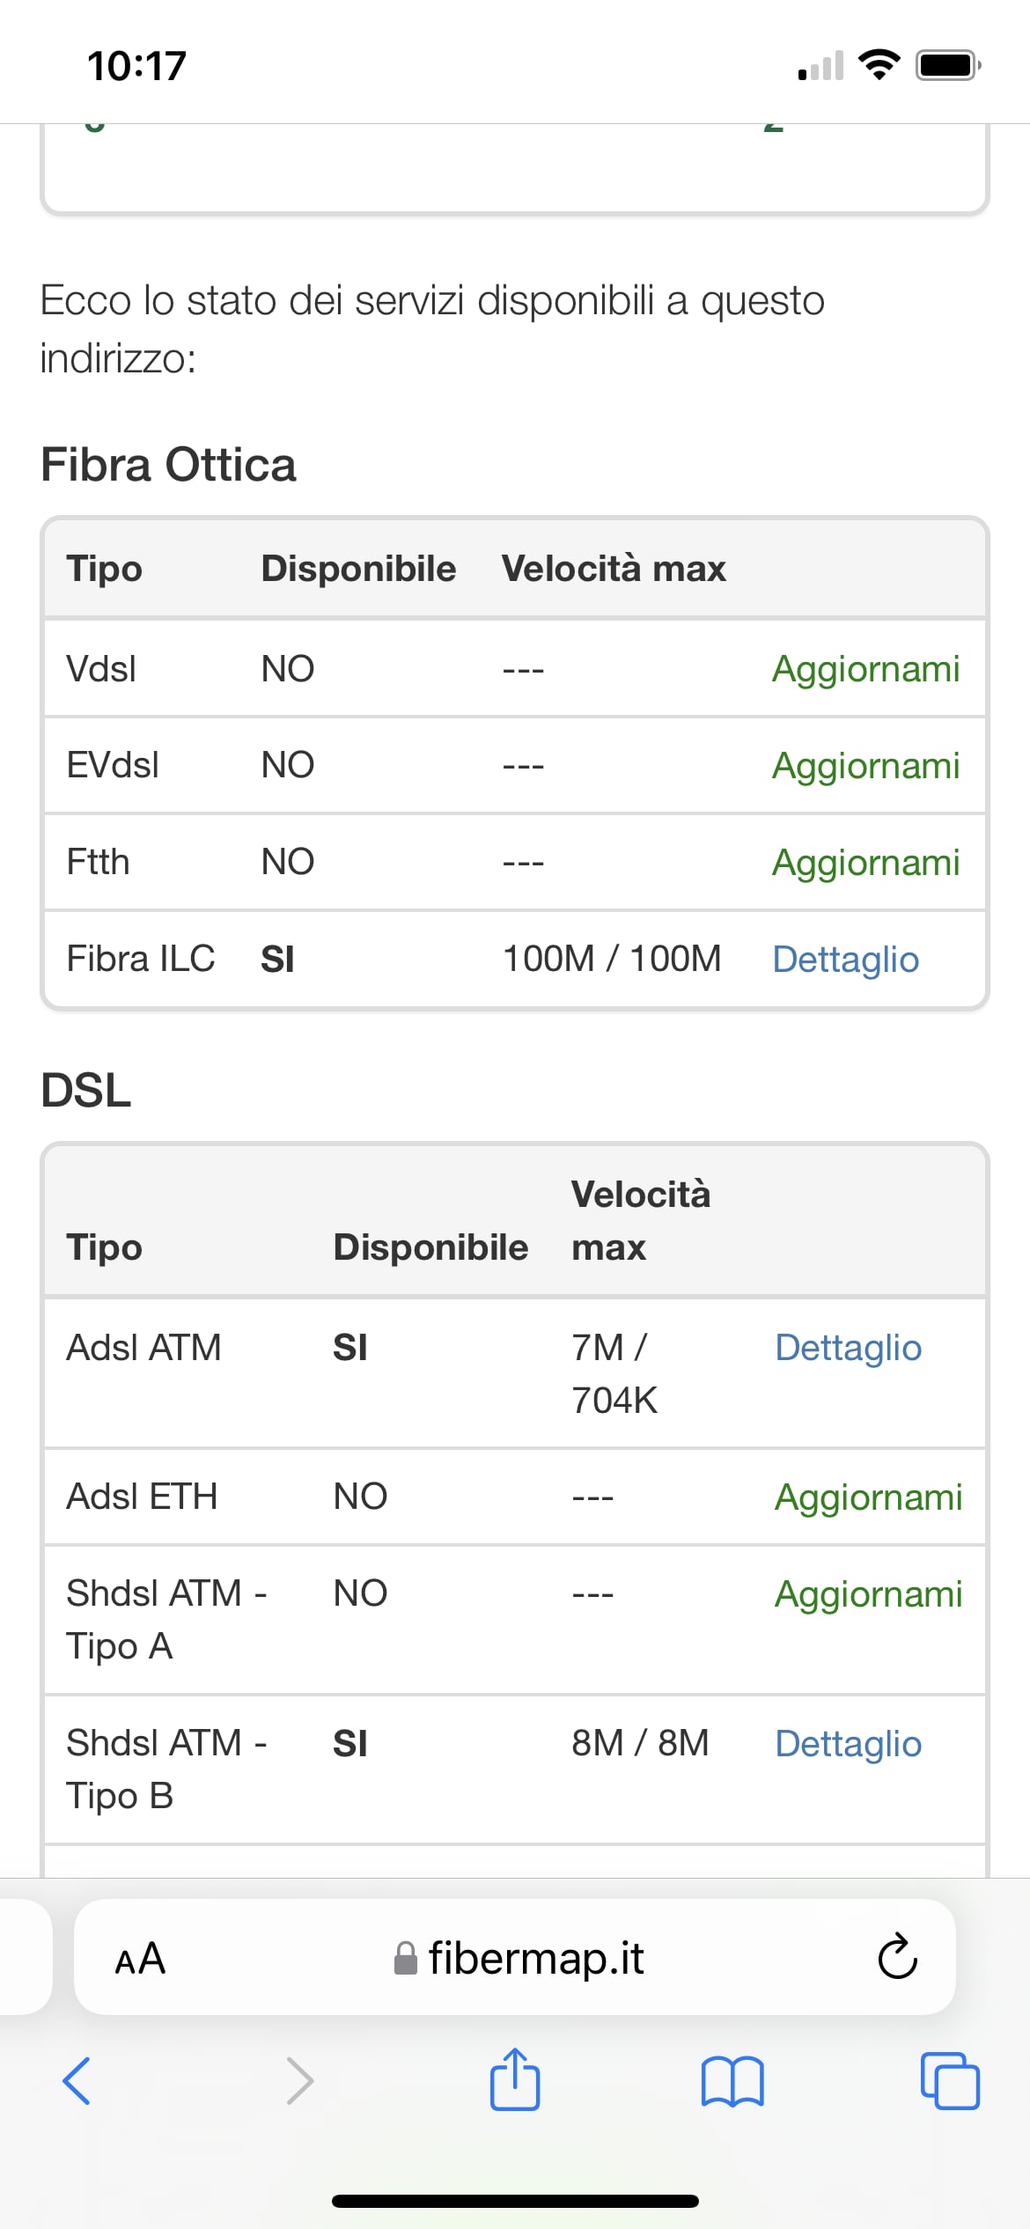Screen dimensions: 1030x2229
Task: Tap the battery status indicator
Action: pos(948,66)
